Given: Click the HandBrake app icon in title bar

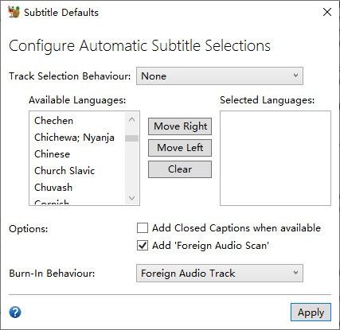Looking at the screenshot, I should tap(14, 12).
